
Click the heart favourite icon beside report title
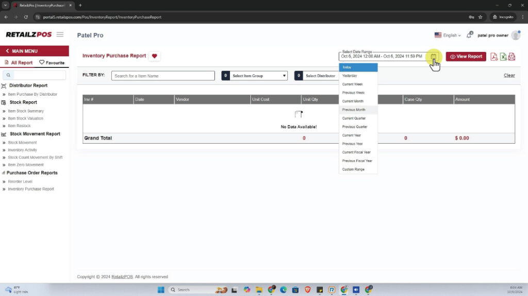pos(154,56)
